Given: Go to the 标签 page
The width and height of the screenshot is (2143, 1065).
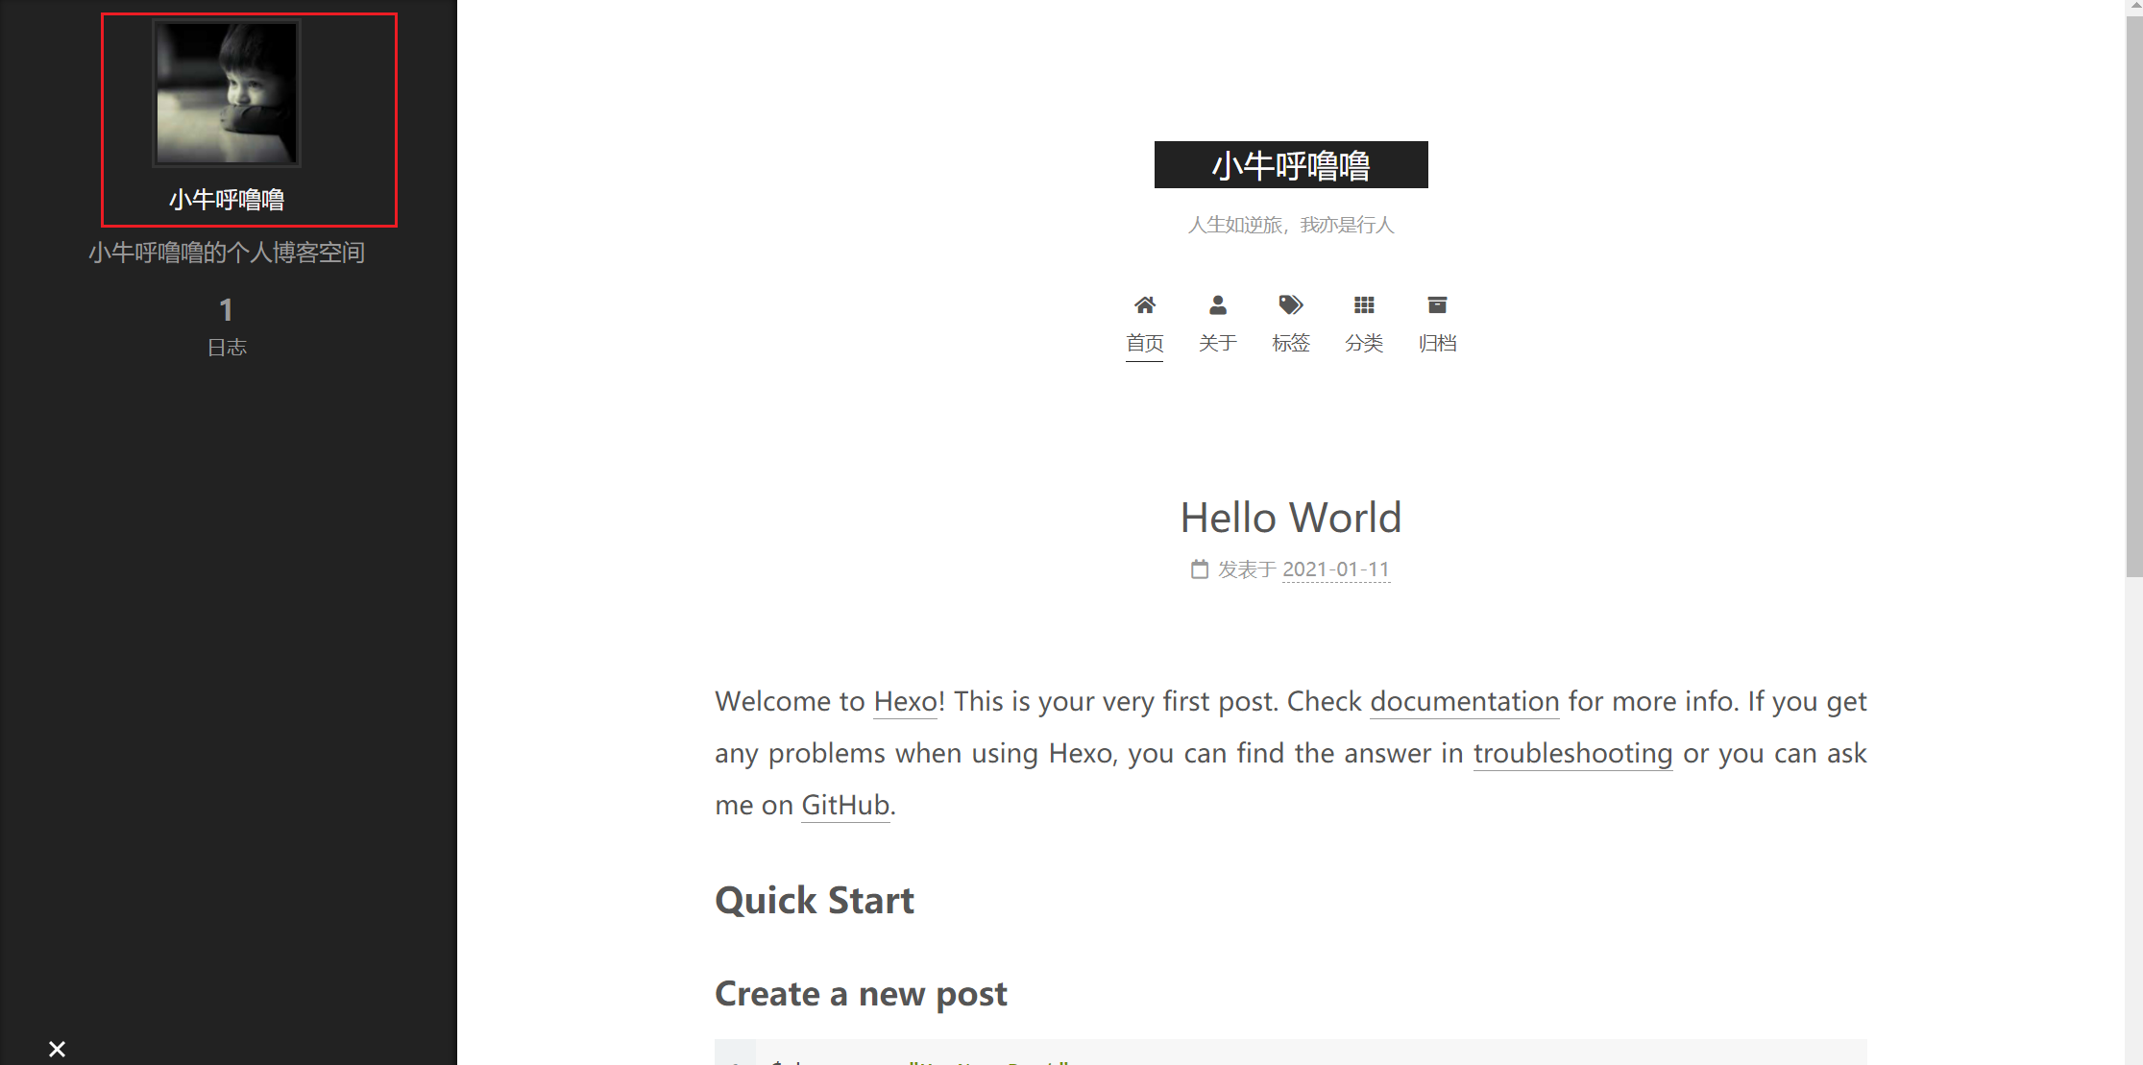Looking at the screenshot, I should tap(1290, 343).
